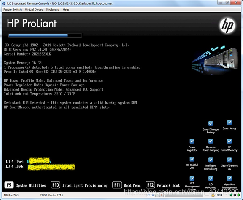Screen dimensions: 243x200
Task: Click the F11 Boot Menu key
Action: pos(117,185)
